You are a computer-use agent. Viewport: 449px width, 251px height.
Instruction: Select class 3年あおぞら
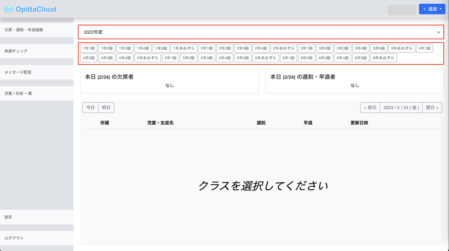coord(402,48)
